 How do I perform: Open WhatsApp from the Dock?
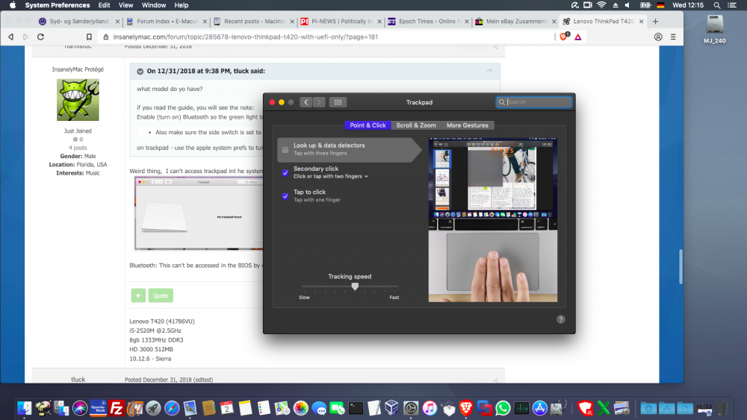503,408
